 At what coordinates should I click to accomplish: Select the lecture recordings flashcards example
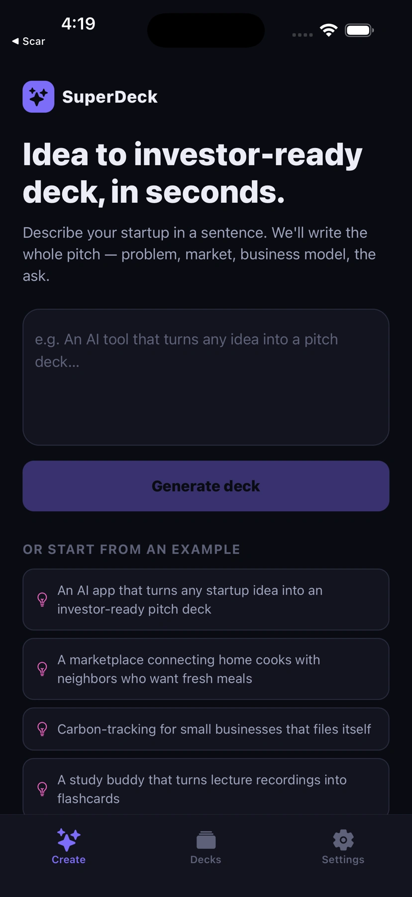coord(206,787)
